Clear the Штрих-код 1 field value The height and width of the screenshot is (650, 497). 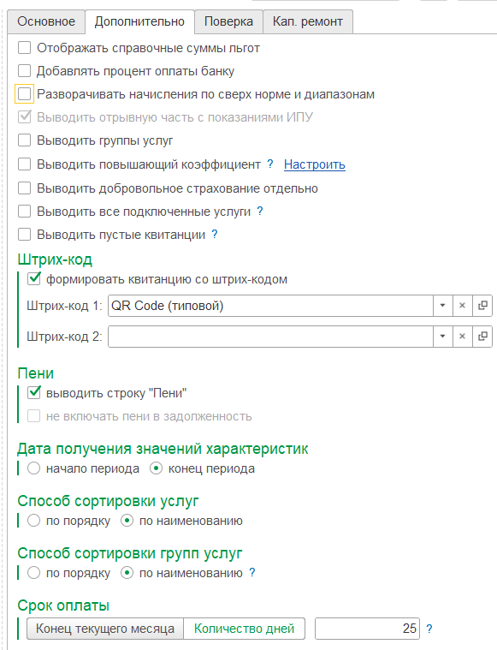pos(462,306)
